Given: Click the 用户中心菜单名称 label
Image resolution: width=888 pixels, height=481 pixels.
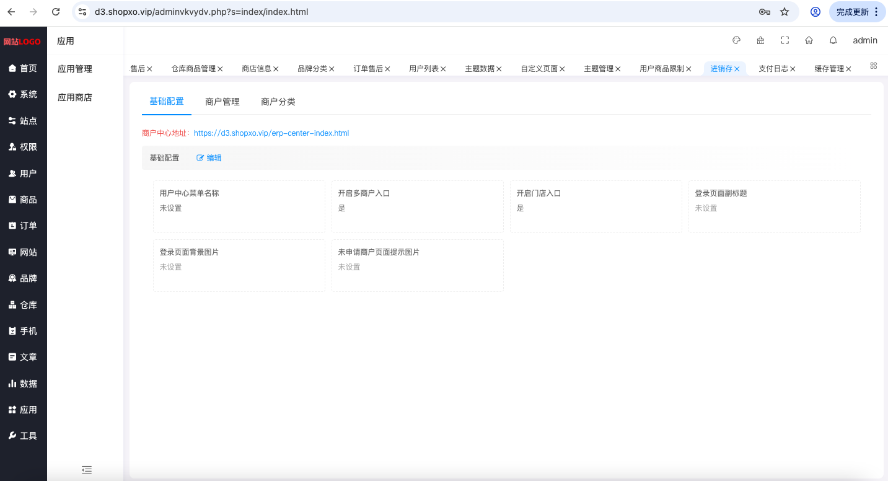Looking at the screenshot, I should (x=189, y=193).
